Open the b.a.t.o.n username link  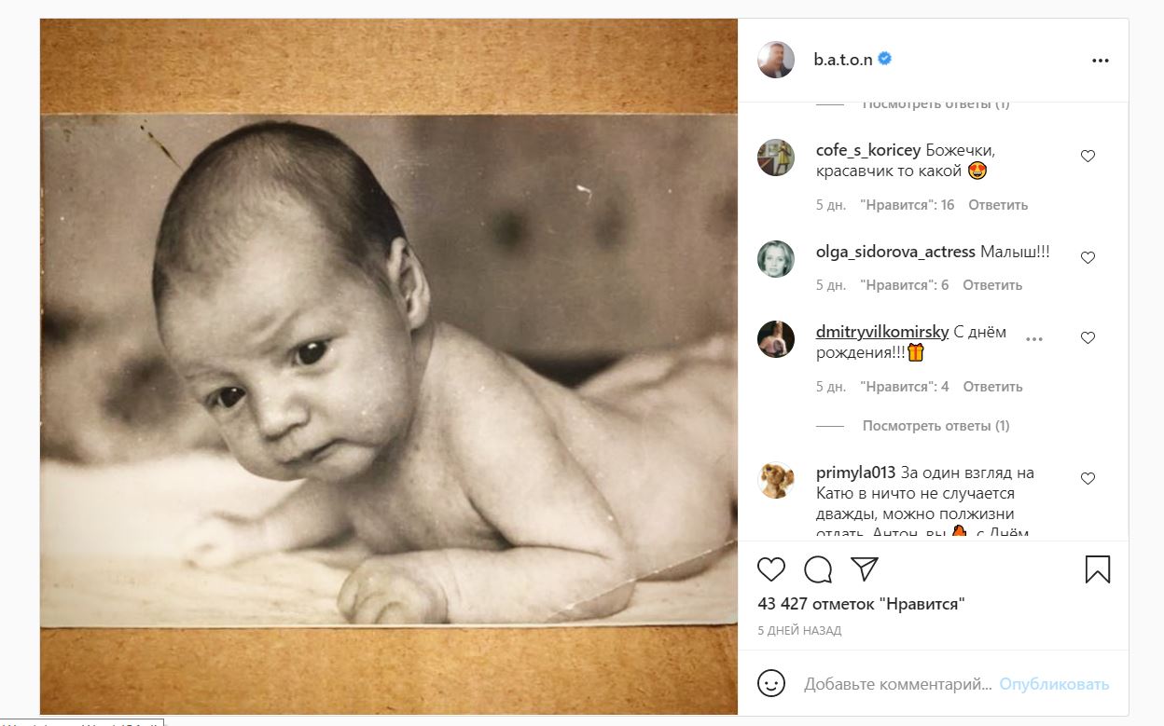coord(842,59)
